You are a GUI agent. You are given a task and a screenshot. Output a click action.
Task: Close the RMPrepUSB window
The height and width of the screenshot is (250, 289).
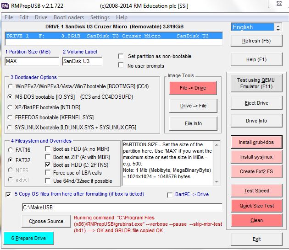(x=279, y=4)
